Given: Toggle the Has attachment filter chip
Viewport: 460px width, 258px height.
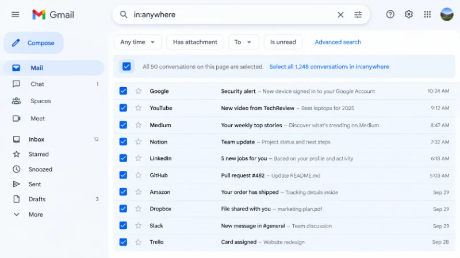Looking at the screenshot, I should click(x=195, y=42).
